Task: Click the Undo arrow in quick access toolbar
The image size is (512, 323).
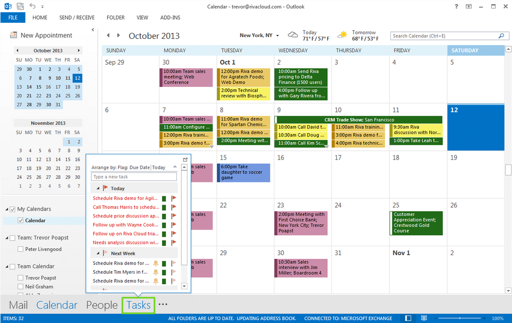Action: pyautogui.click(x=33, y=6)
